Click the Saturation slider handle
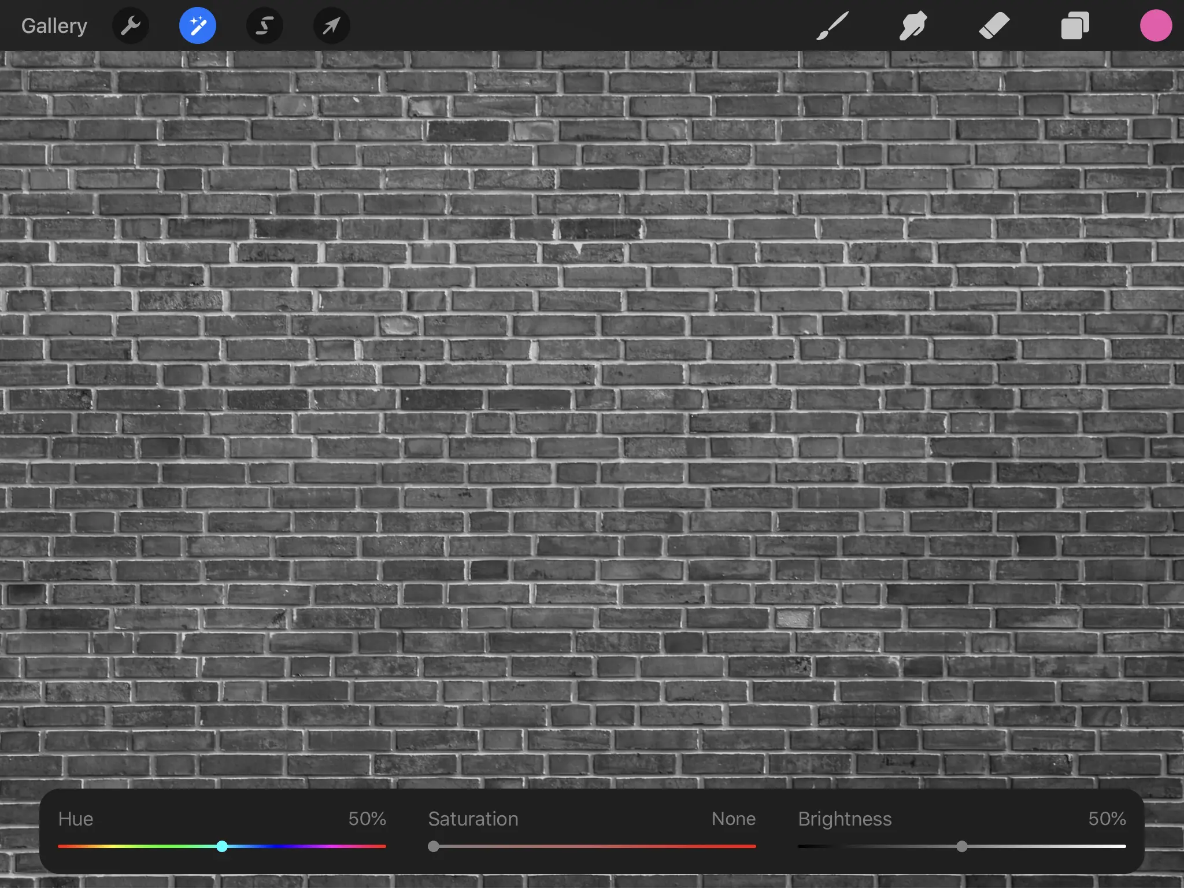This screenshot has height=888, width=1184. (434, 846)
